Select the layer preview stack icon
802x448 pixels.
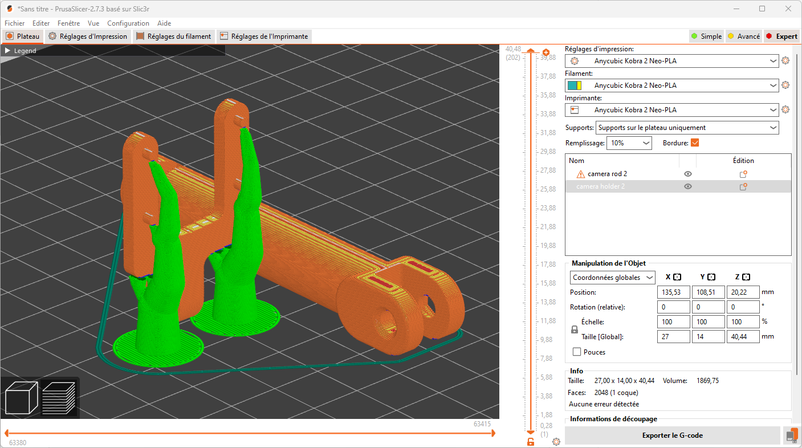tap(59, 398)
